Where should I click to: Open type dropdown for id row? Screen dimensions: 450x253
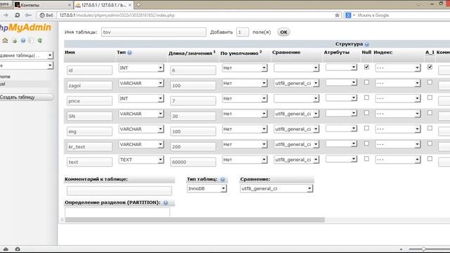tap(141, 68)
